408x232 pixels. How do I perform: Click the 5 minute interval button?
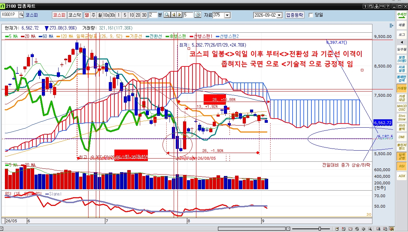pos(125,15)
